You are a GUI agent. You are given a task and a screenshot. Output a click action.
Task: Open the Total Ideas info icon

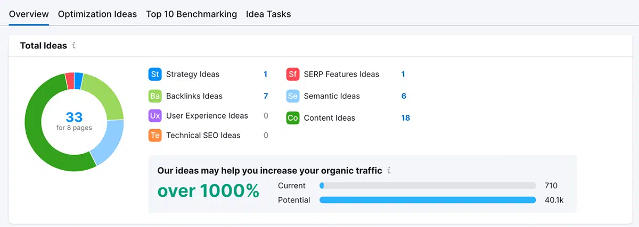(x=74, y=46)
